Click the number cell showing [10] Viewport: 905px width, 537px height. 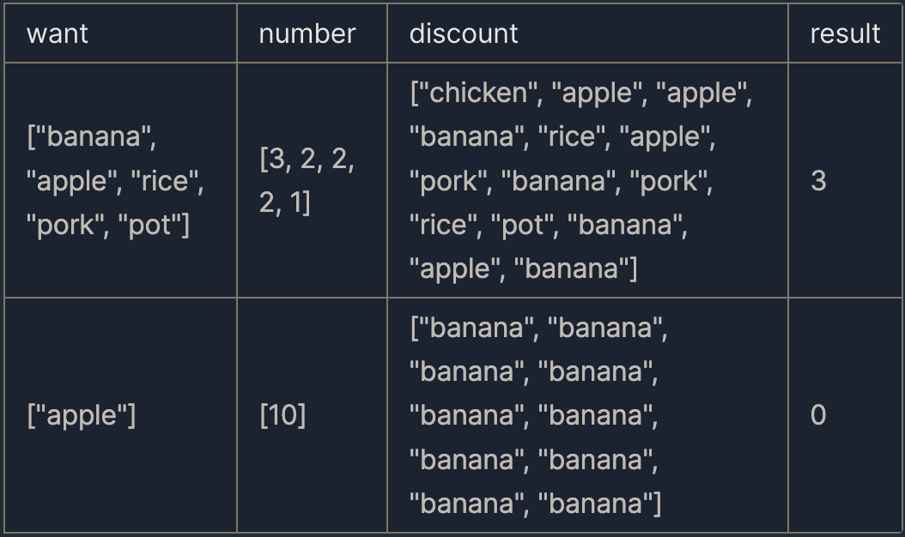pyautogui.click(x=312, y=415)
